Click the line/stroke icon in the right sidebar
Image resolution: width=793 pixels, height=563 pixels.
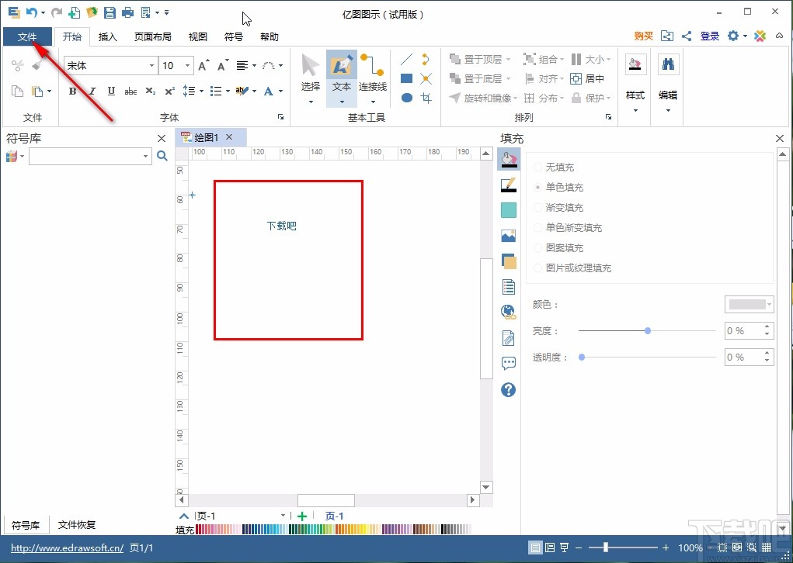(508, 185)
